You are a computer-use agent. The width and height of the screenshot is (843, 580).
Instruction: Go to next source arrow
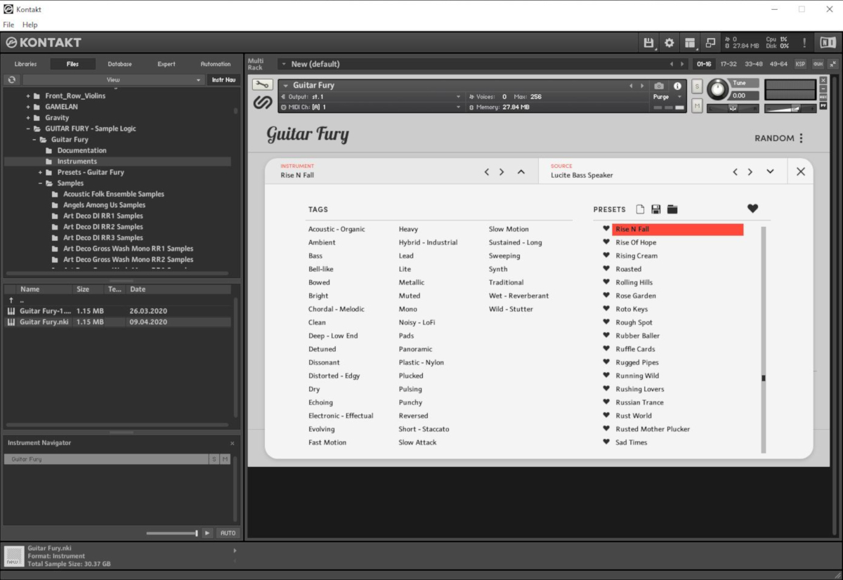[750, 171]
